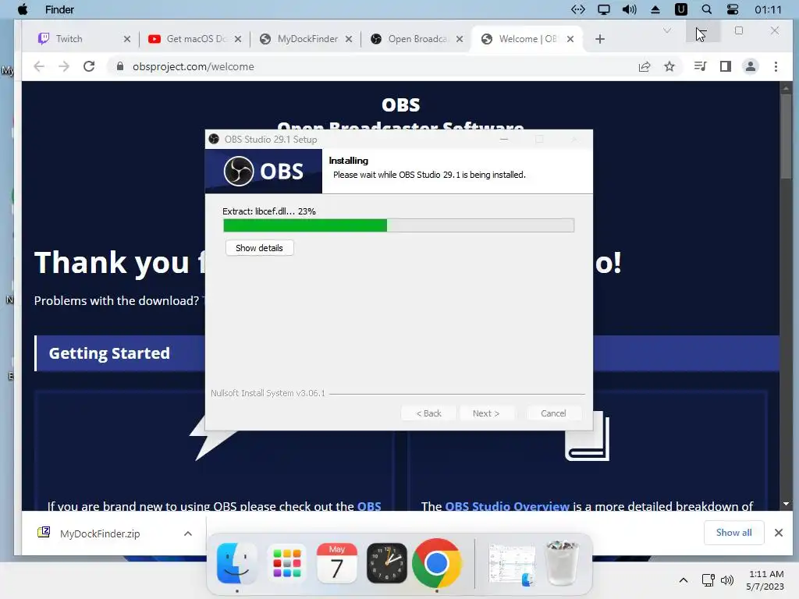
Task: Click OBS logo in installer header
Action: tap(264, 171)
